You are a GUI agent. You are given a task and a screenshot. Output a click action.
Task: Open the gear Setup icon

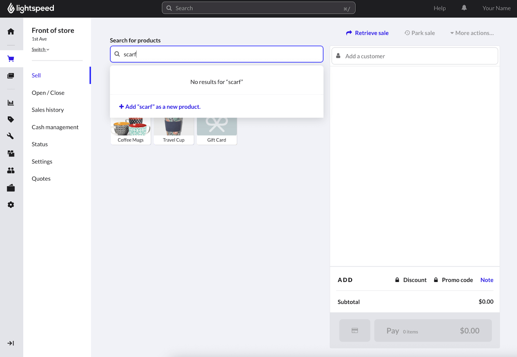[11, 205]
